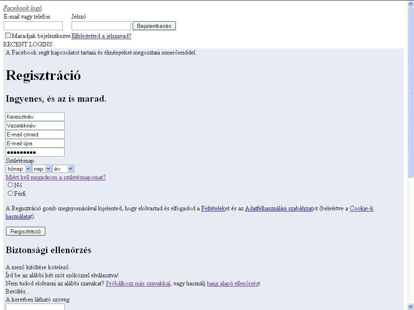This screenshot has height=310, width=414.
Task: Click the E-mail újra field
Action: (35, 144)
